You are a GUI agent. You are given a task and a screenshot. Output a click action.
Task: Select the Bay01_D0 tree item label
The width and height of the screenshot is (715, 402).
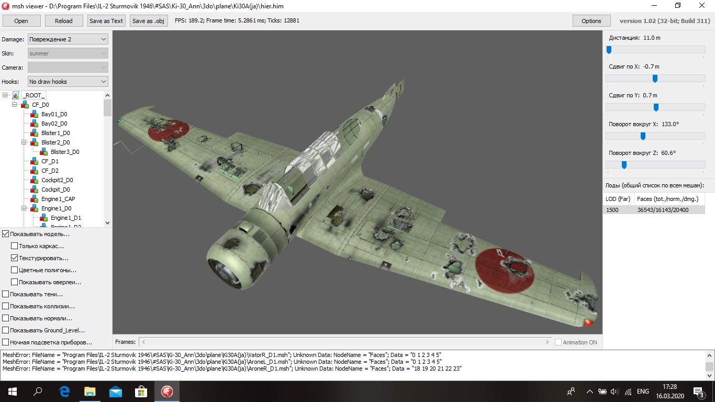(54, 114)
